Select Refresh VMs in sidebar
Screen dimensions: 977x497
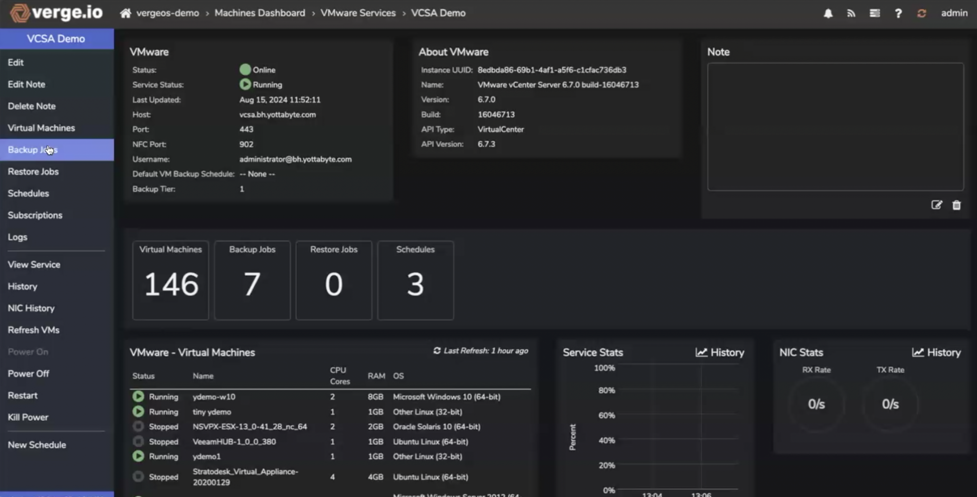point(57,330)
